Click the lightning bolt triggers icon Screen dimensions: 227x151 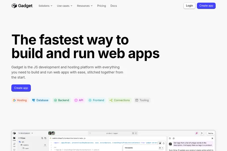160,143
